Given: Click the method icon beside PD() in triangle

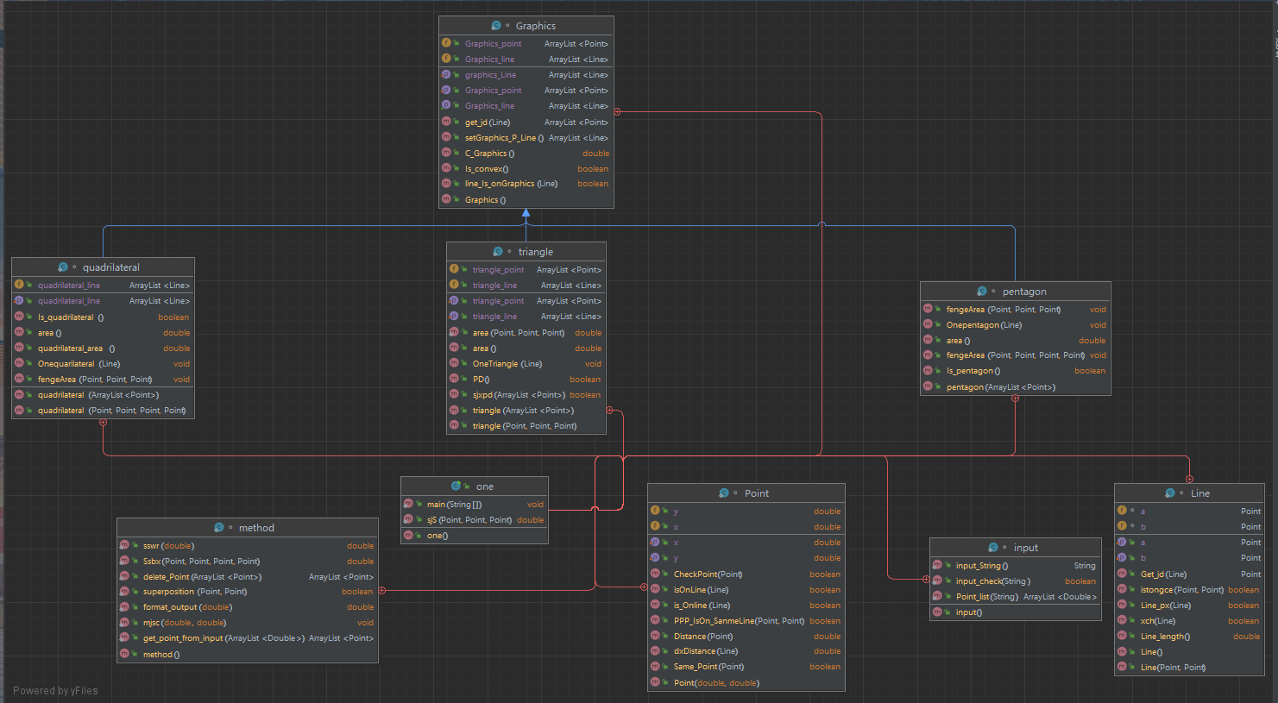Looking at the screenshot, I should pyautogui.click(x=454, y=379).
